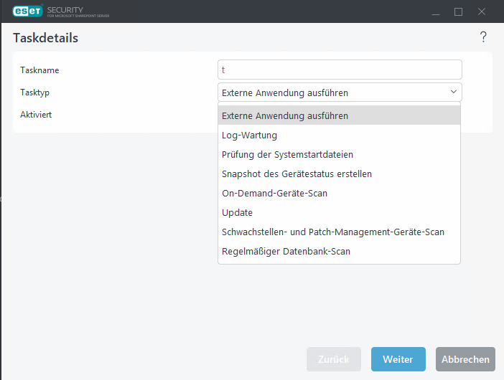The image size is (504, 380).
Task: Click the Tasktyp label
Action: 34,92
